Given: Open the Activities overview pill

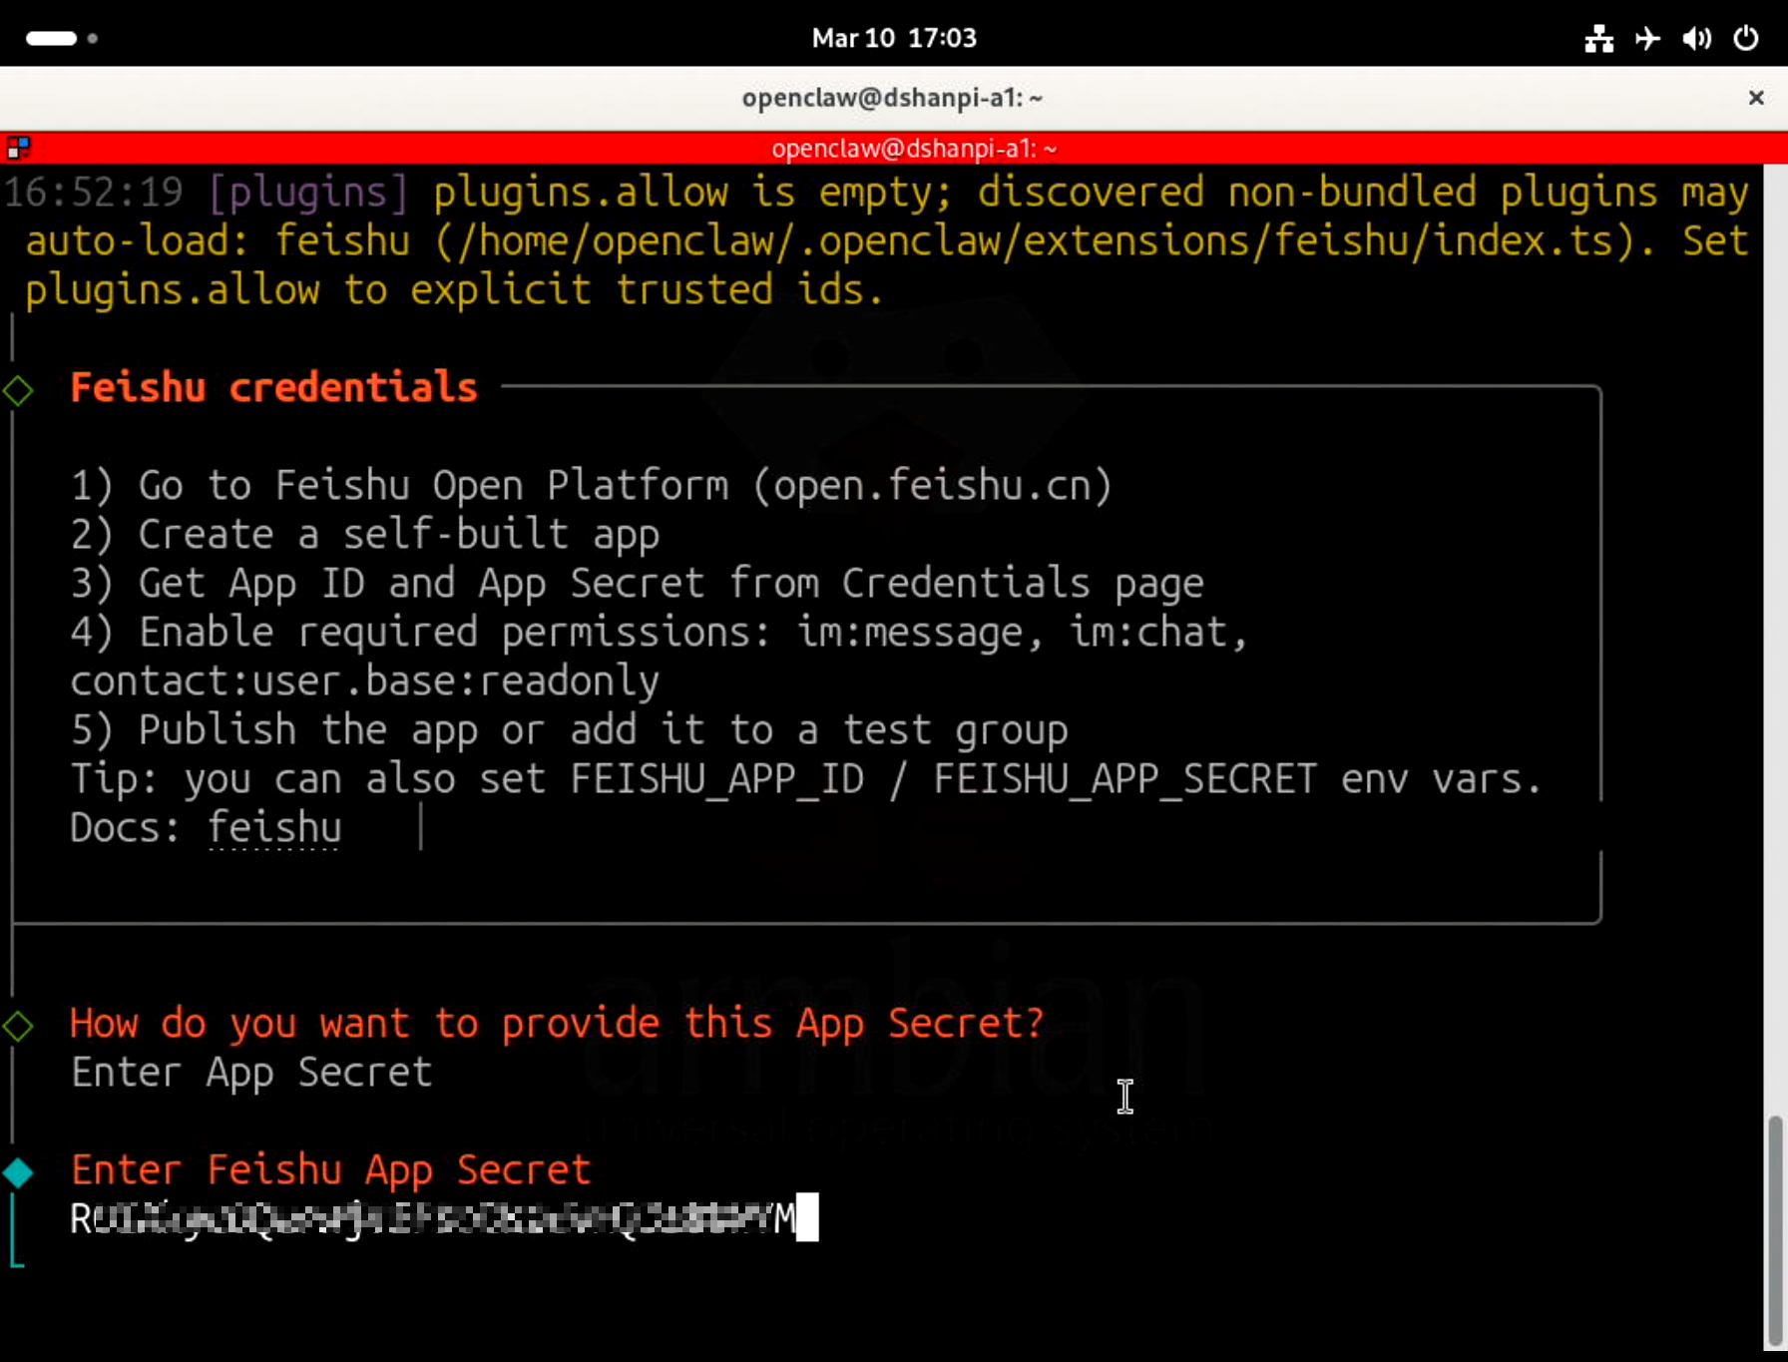Looking at the screenshot, I should coord(51,38).
